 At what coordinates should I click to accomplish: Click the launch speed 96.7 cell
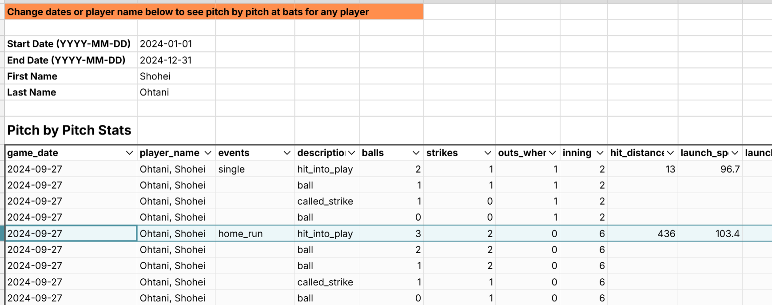pos(710,169)
